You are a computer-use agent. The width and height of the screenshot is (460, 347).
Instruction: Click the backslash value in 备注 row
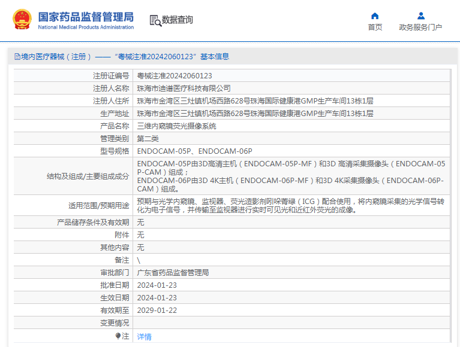click(x=139, y=260)
